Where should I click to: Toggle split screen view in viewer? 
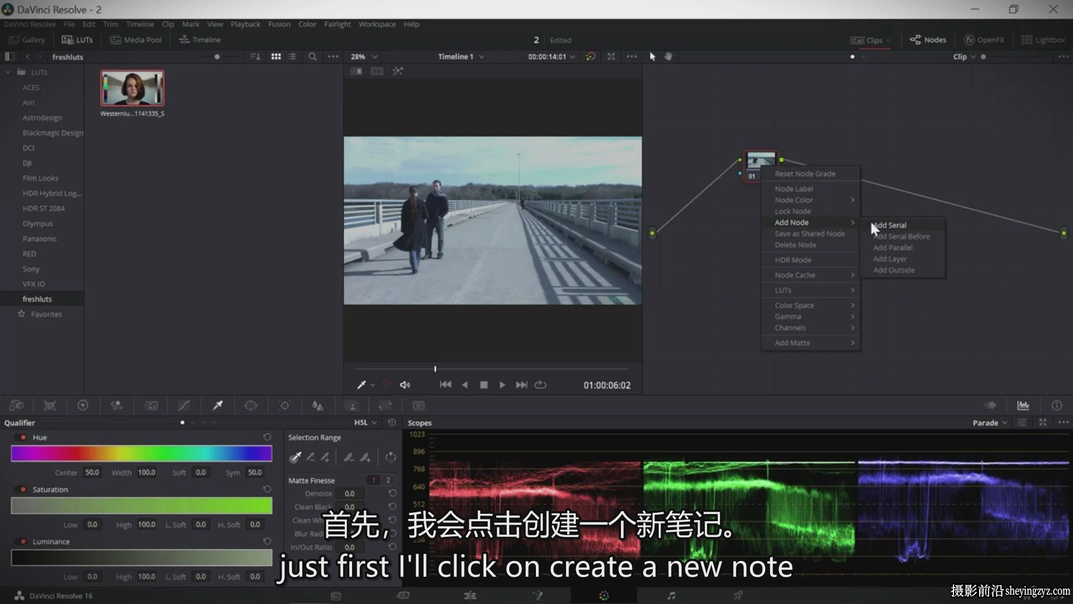pos(377,72)
